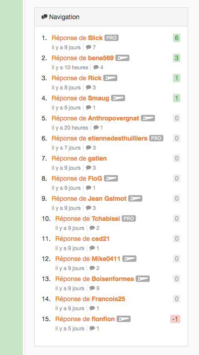The width and height of the screenshot is (199, 355).
Task: Jump to ced21's answer
Action: [83, 239]
